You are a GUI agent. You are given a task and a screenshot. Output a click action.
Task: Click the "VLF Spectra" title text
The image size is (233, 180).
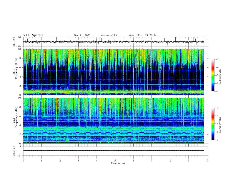click(33, 35)
